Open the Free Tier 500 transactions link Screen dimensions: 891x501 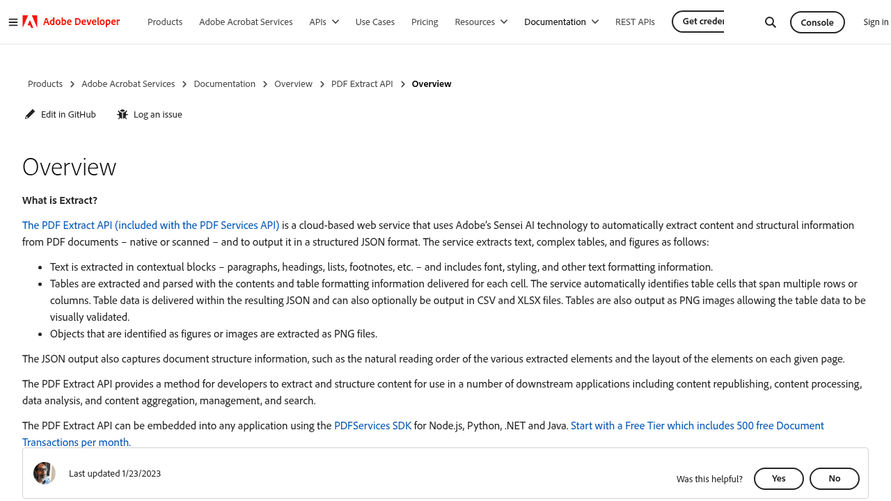click(x=697, y=425)
